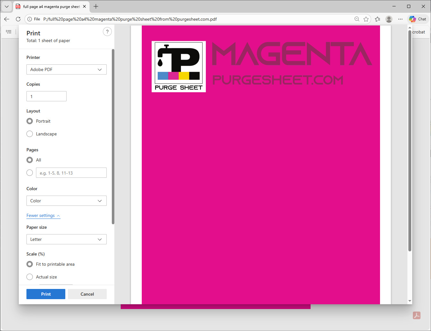Select Actual size scale
The image size is (431, 331).
tap(30, 277)
